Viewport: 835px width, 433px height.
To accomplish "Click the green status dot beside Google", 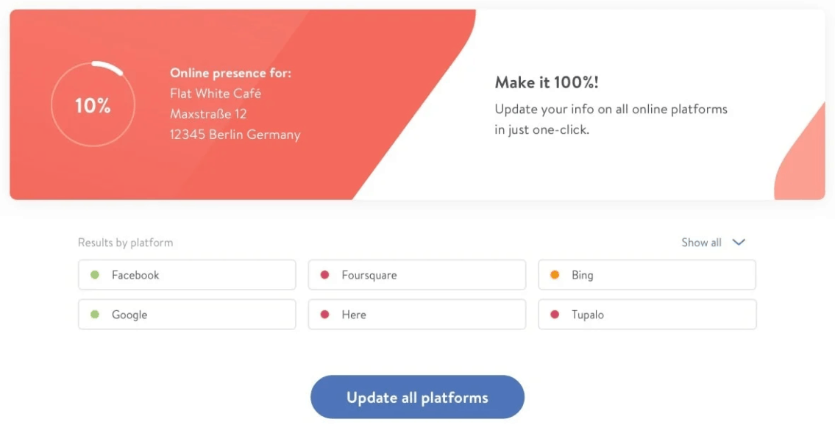I will click(95, 315).
